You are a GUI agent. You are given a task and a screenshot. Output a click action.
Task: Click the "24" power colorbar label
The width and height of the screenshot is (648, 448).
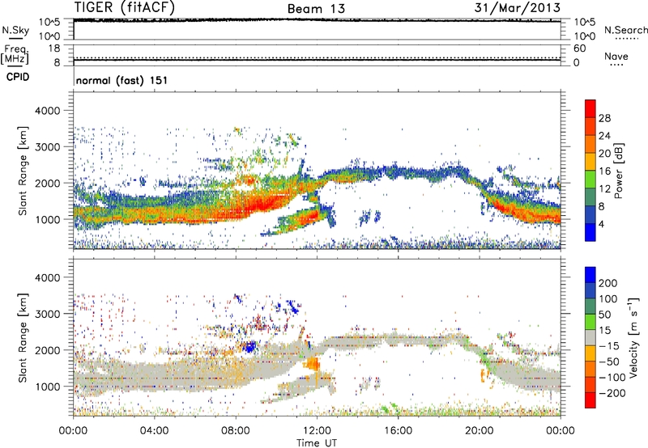[x=604, y=136]
